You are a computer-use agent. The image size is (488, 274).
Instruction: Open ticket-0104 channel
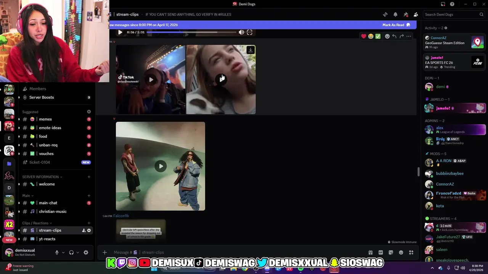[x=56, y=162]
